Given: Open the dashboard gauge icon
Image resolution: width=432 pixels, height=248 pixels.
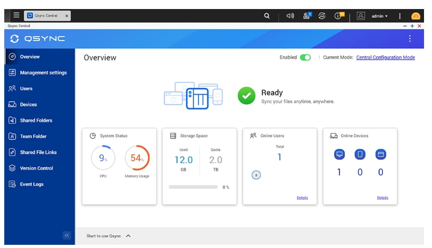Looking at the screenshot, I should coord(416,16).
